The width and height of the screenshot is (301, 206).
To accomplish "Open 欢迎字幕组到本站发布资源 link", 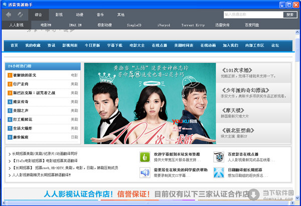I will click(177, 154).
